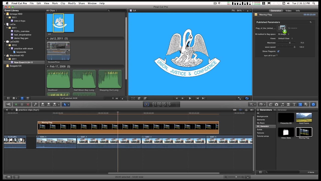Open the Photos browser camera icon
This screenshot has height=181, width=321.
[276, 104]
